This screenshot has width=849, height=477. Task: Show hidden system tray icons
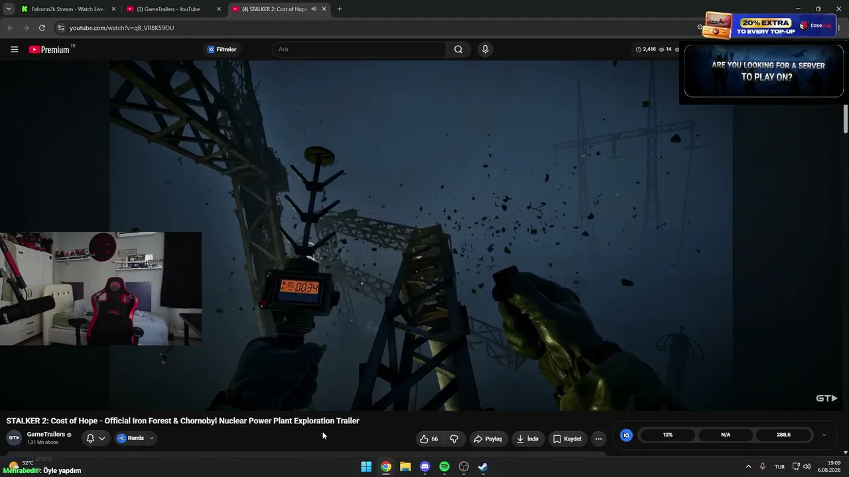tap(748, 466)
